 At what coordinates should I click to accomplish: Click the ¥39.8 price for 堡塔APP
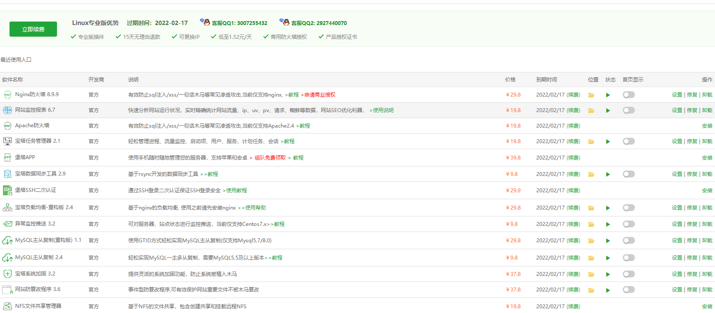[x=513, y=158]
